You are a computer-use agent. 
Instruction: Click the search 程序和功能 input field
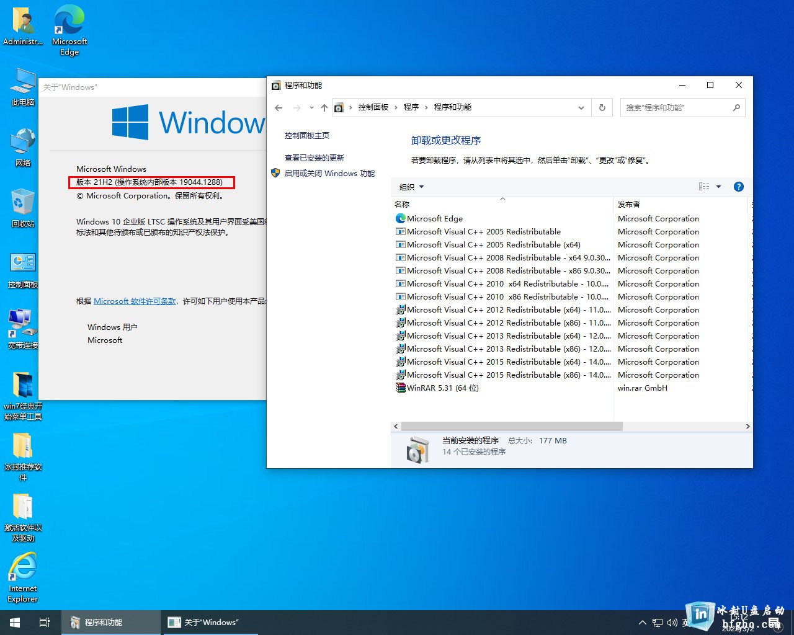pos(675,107)
